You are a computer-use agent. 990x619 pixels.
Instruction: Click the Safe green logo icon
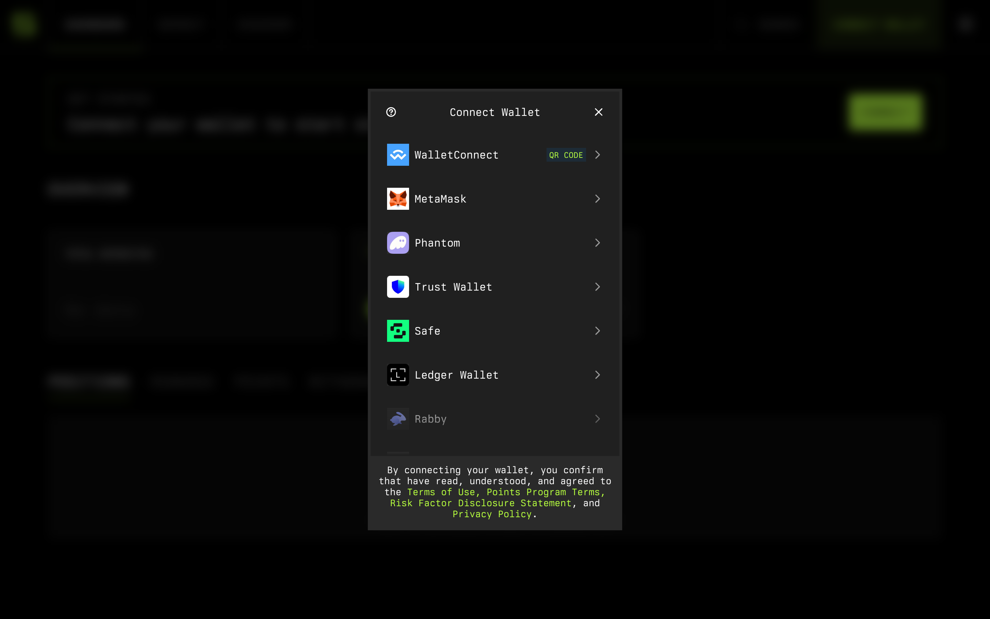[x=398, y=331]
